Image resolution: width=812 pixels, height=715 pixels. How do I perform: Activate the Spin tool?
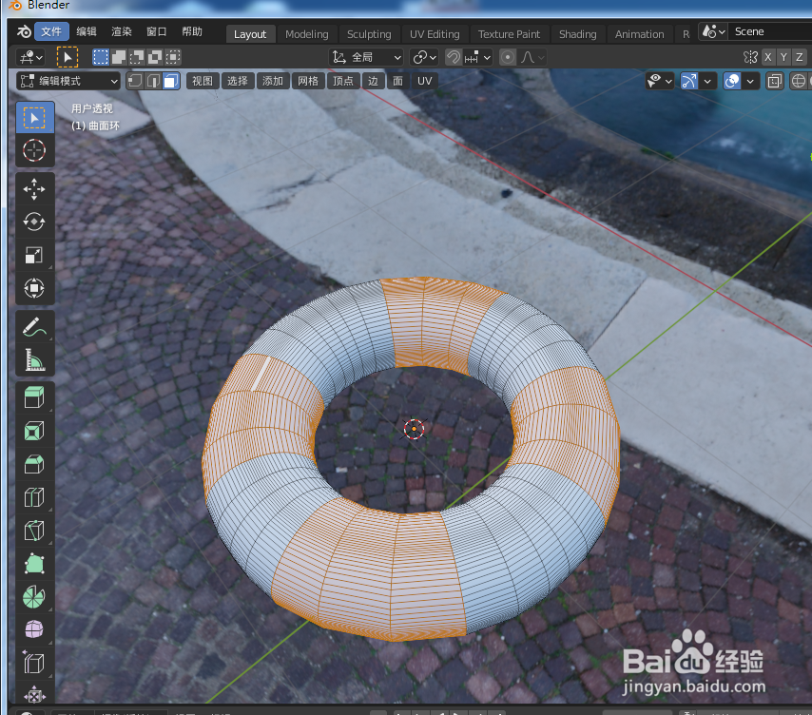point(34,596)
